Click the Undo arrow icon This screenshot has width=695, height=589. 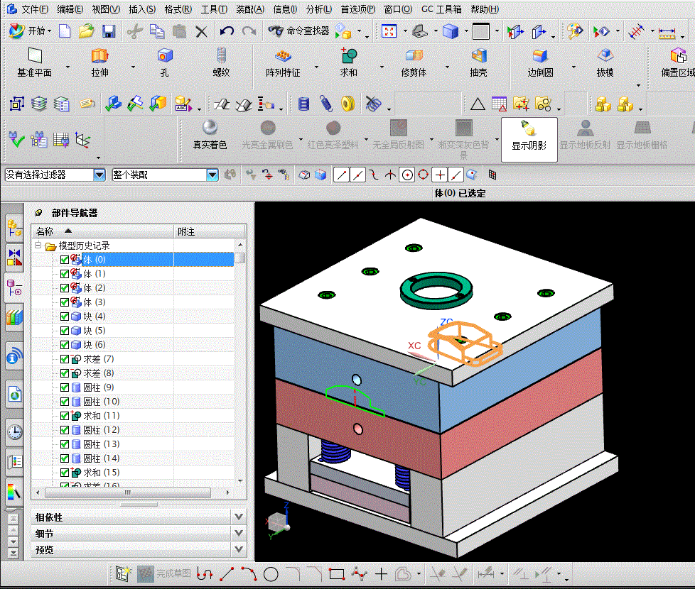click(227, 31)
